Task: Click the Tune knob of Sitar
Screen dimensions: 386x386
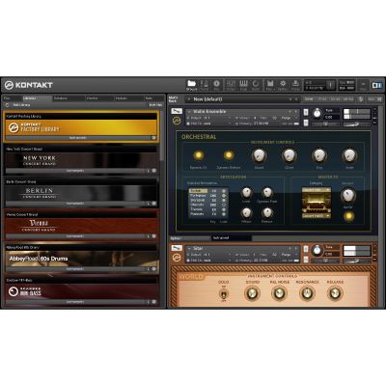Action: click(317, 250)
